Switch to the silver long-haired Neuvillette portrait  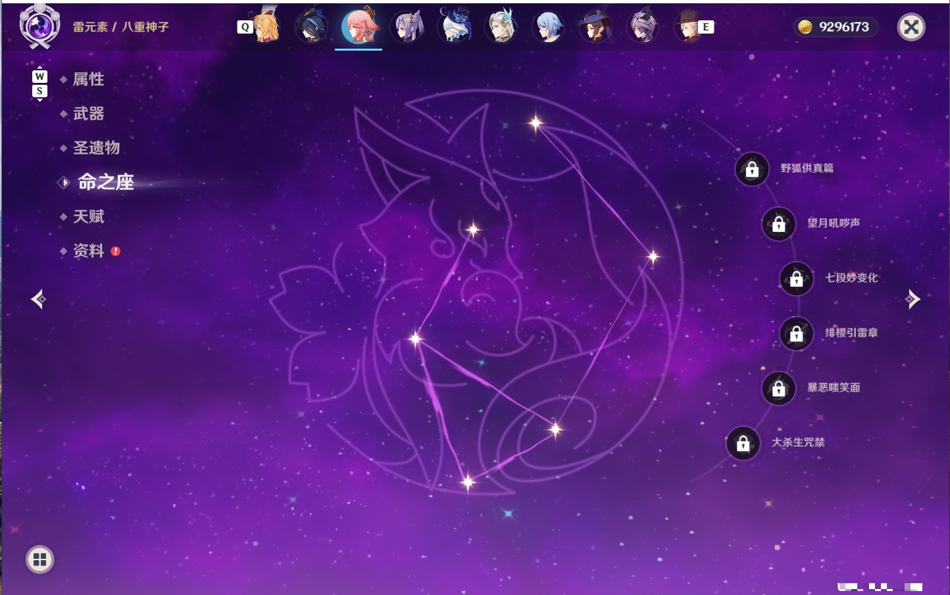point(501,26)
